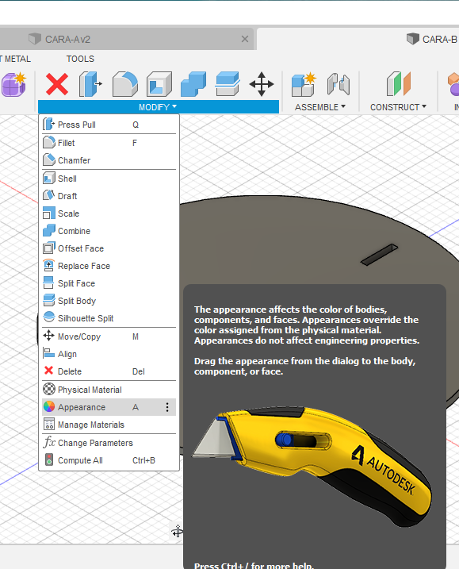Click the New Component toolbar icon
The width and height of the screenshot is (459, 569).
304,84
